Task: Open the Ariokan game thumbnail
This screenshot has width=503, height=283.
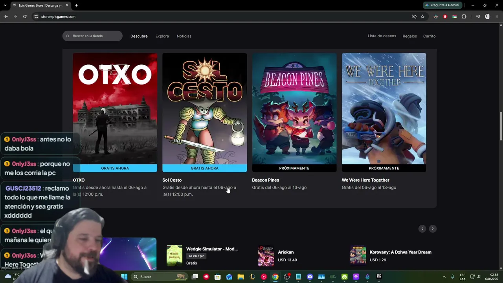Action: pyautogui.click(x=266, y=256)
